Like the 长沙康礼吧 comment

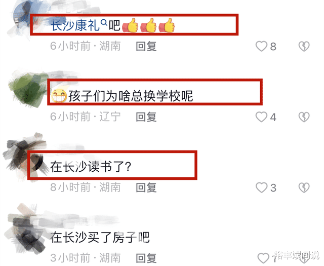point(261,46)
